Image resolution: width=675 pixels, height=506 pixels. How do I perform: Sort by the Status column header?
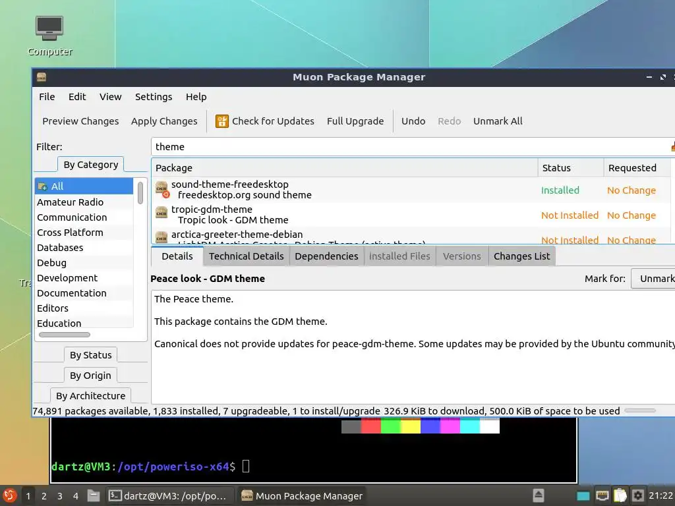571,168
